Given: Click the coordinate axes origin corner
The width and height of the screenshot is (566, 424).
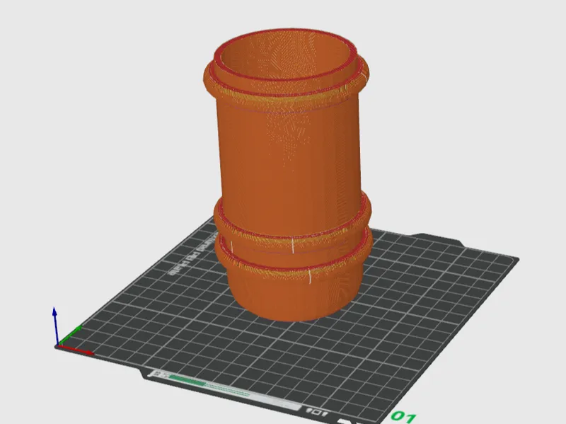Looking at the screenshot, I should (58, 345).
